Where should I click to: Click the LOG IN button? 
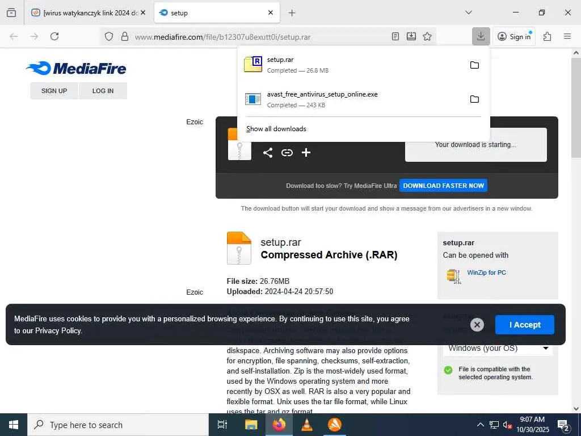103,91
